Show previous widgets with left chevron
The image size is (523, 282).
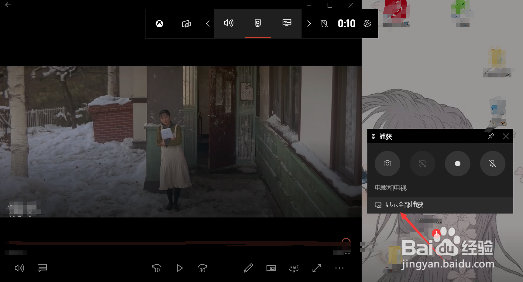pos(208,24)
